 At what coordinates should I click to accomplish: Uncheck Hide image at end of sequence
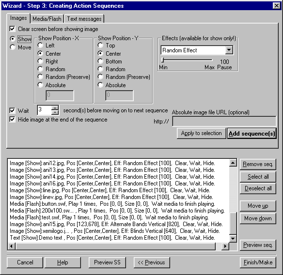pyautogui.click(x=12, y=120)
